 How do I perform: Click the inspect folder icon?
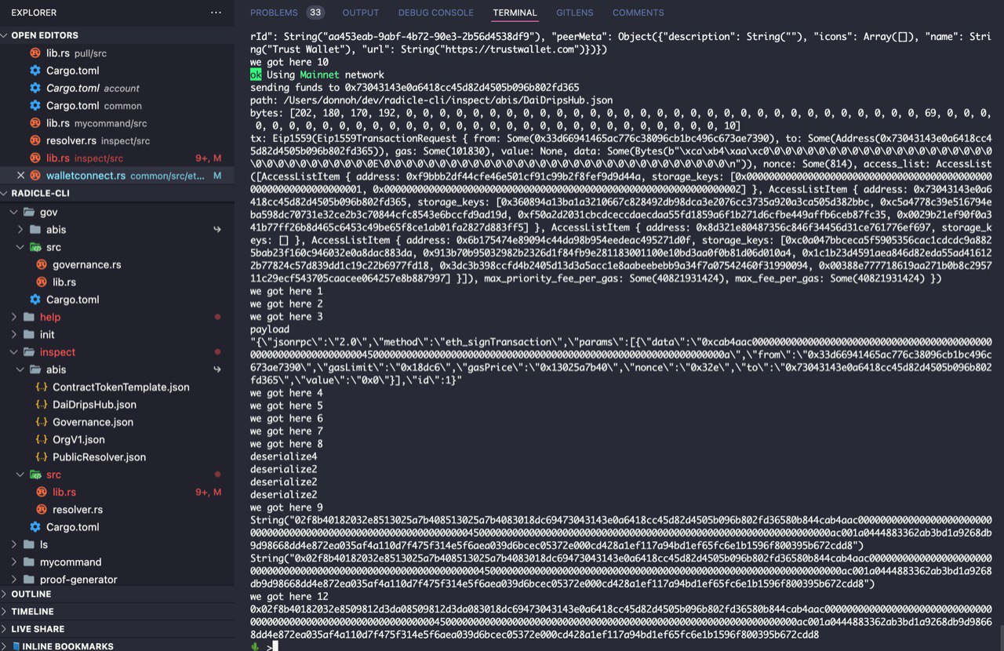click(x=29, y=352)
